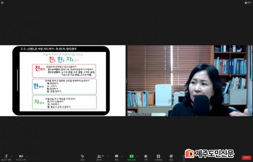
Task: Open the Security (보안) shield icon
Action: coord(82,156)
